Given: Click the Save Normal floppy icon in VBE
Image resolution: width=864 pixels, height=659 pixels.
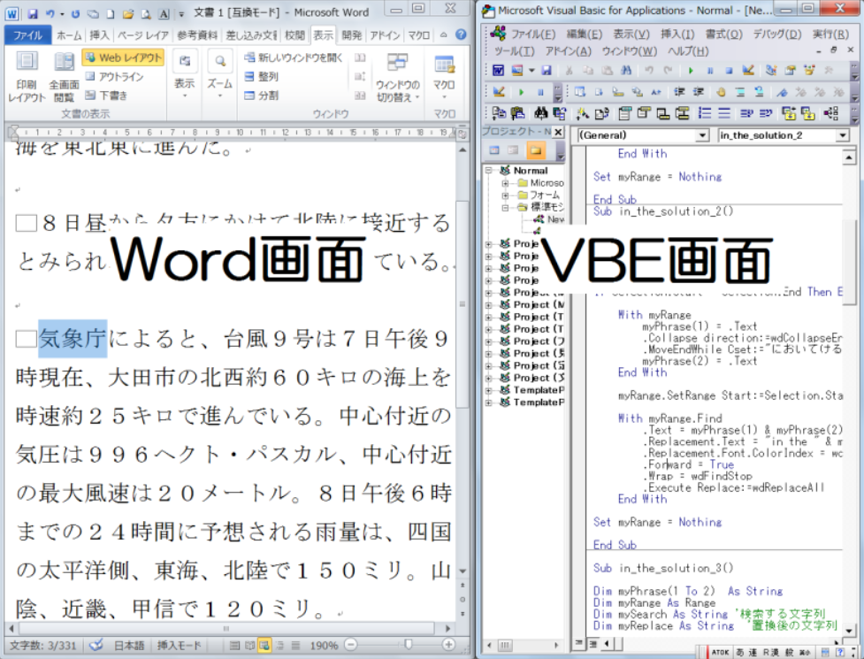Looking at the screenshot, I should click(x=547, y=71).
